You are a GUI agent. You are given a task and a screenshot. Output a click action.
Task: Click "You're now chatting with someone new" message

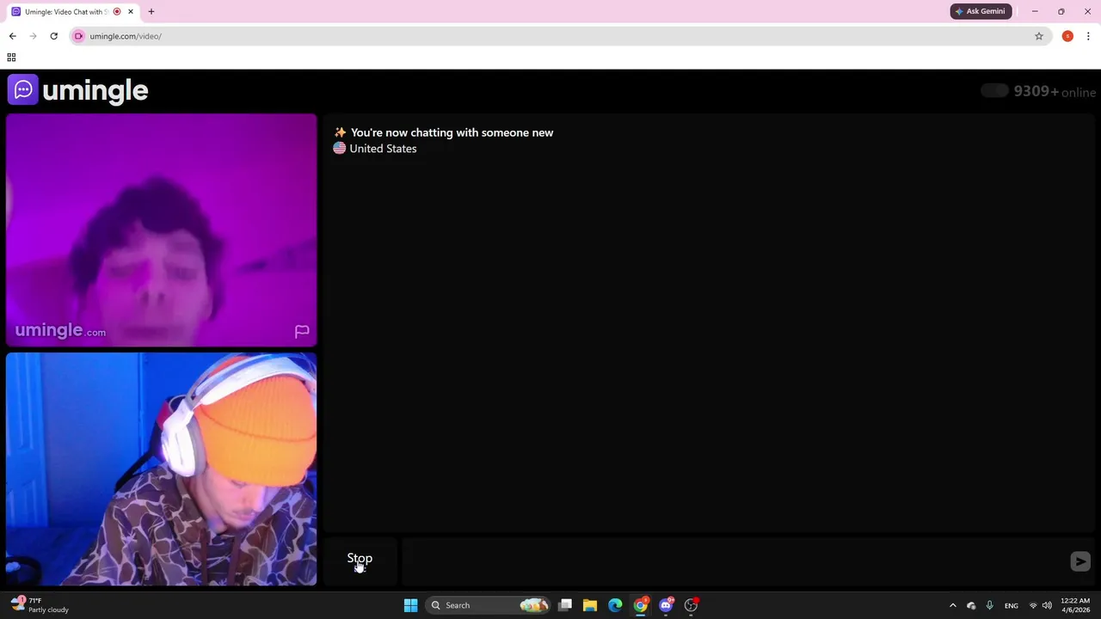(x=452, y=132)
